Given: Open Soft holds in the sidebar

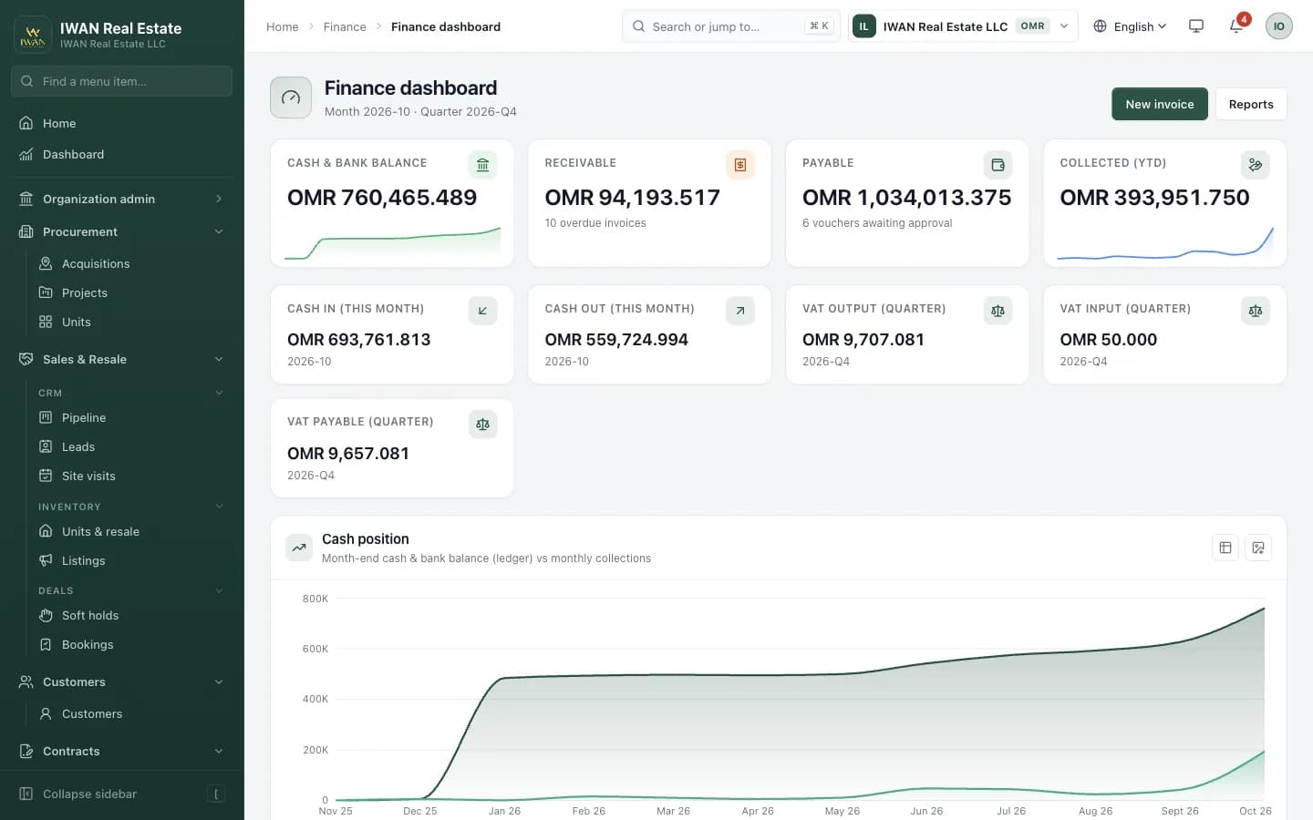Looking at the screenshot, I should (90, 615).
